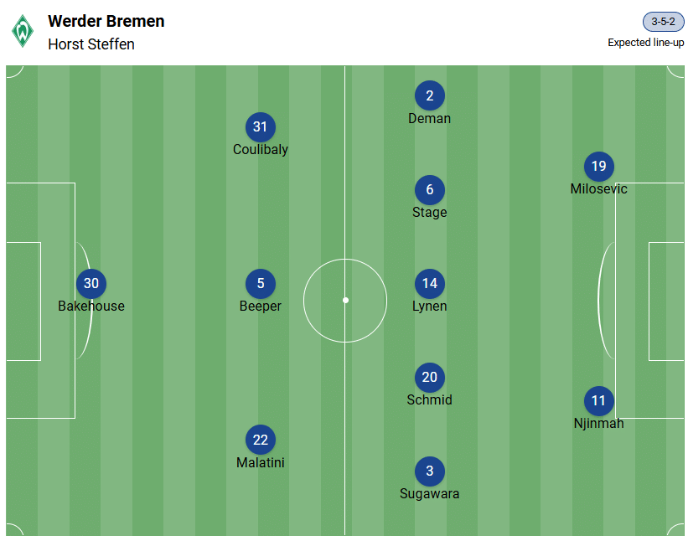Click the Werder Bremen club crest

23,32
